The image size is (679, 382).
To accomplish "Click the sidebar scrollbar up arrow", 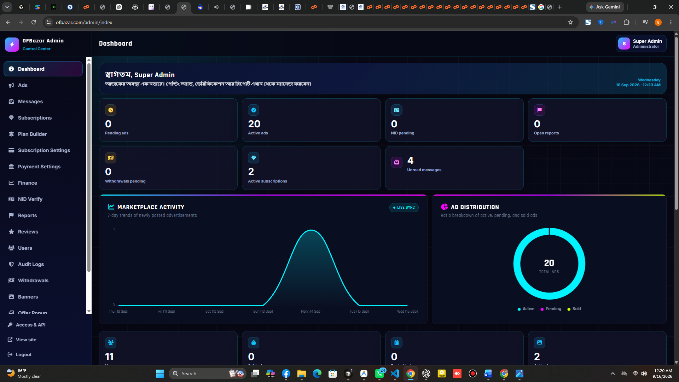I will point(89,59).
